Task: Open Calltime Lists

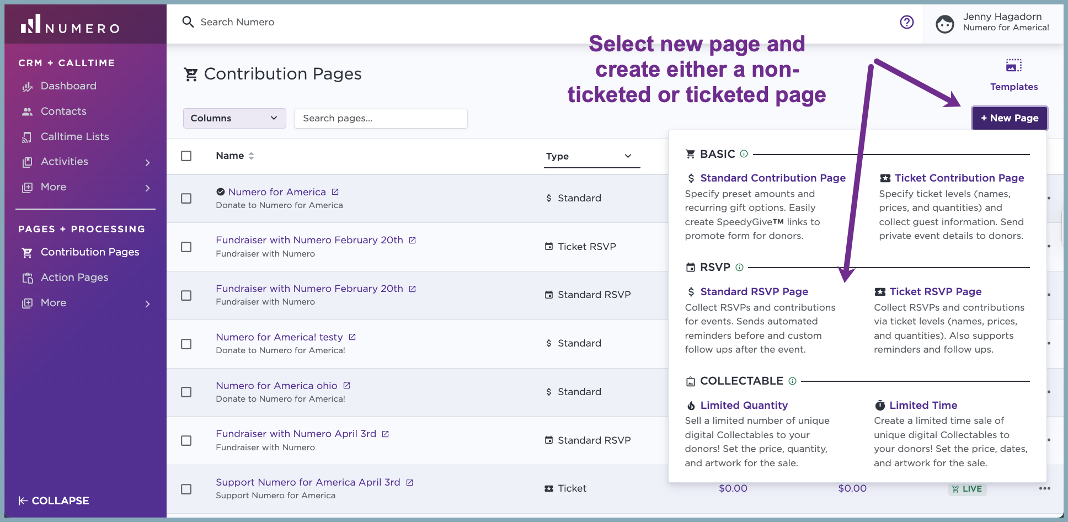Action: [x=75, y=137]
